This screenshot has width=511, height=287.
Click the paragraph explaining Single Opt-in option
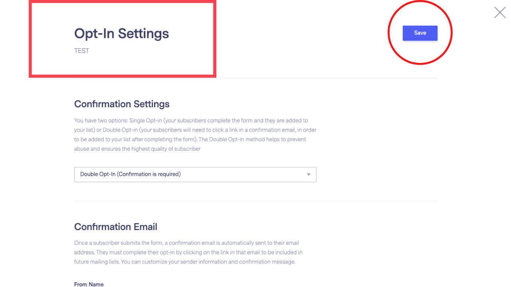pos(195,135)
